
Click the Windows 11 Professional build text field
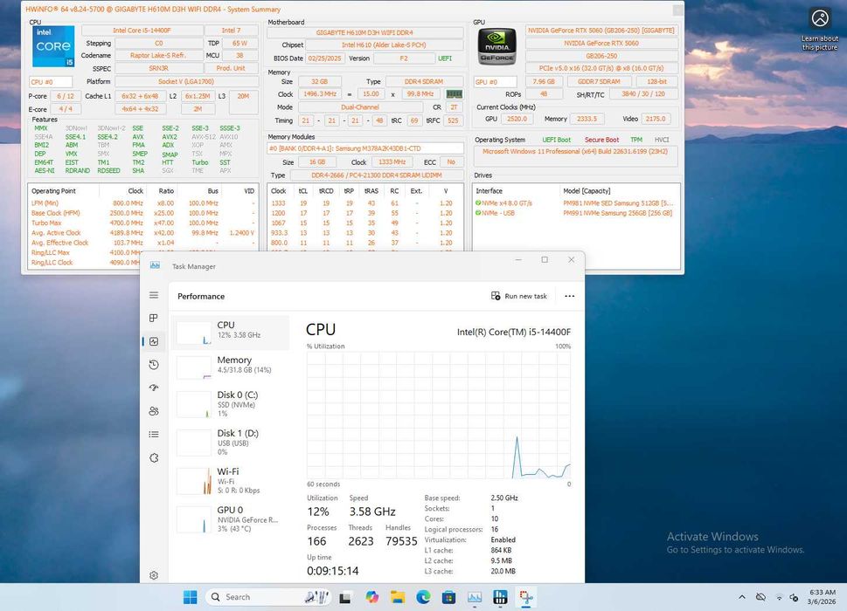pyautogui.click(x=576, y=156)
